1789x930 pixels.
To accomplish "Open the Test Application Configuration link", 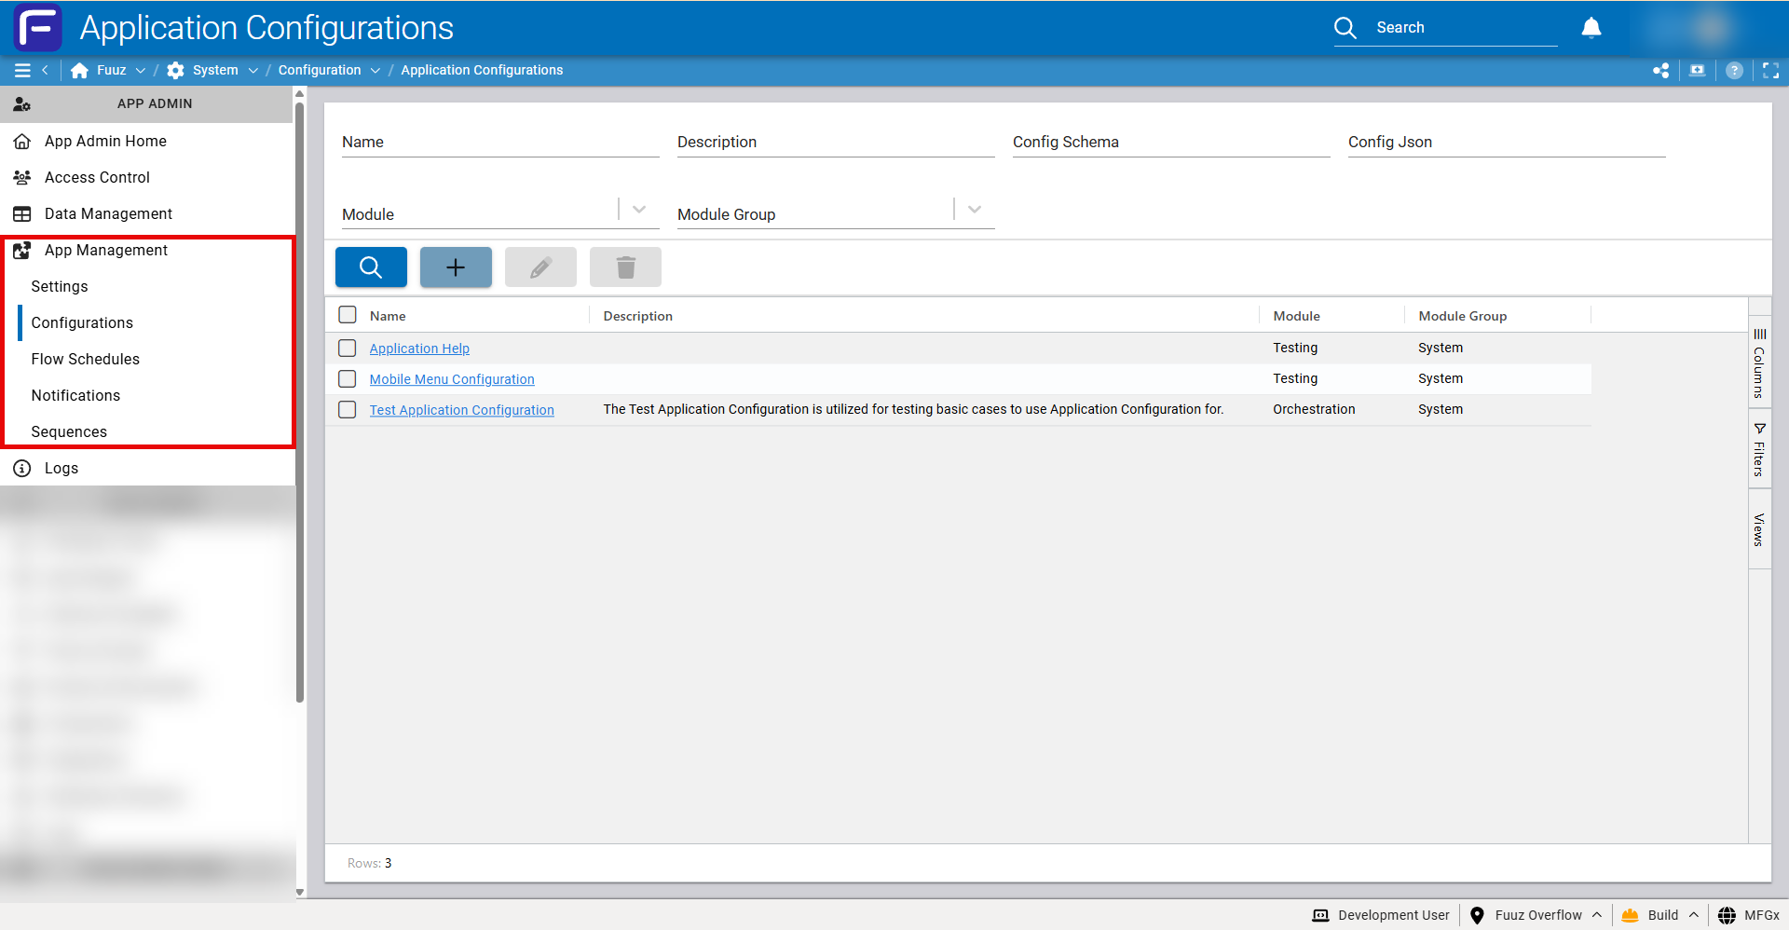I will coord(461,410).
